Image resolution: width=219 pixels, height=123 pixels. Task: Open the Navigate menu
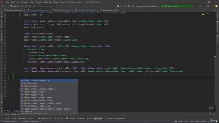24,2
